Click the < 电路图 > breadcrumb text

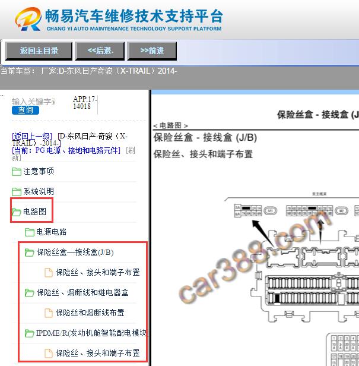click(171, 125)
